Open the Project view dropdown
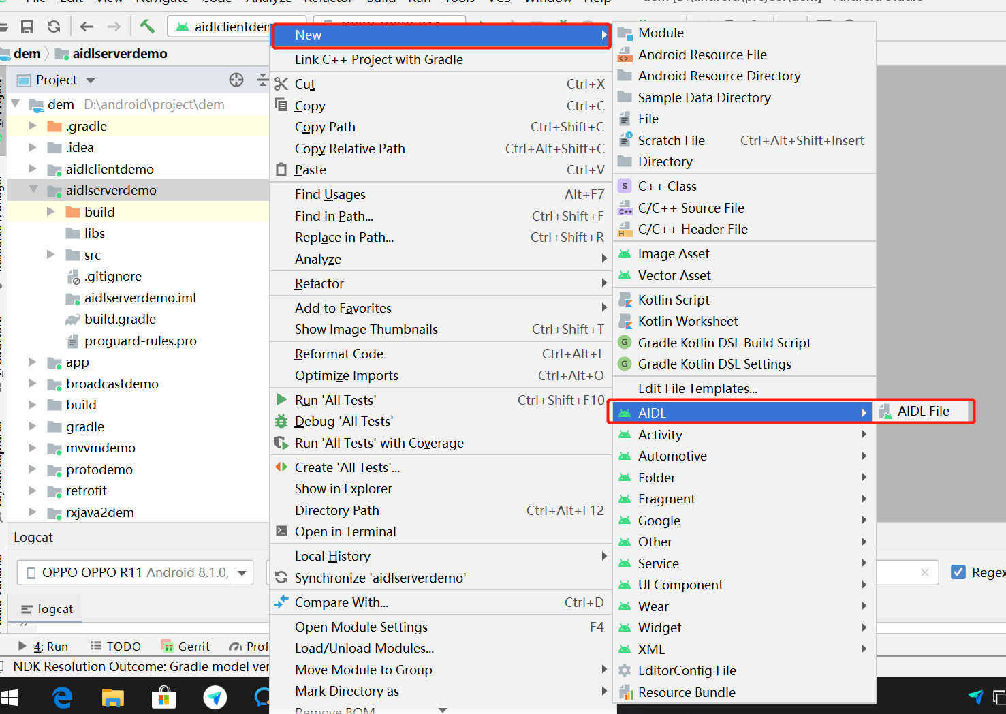Image resolution: width=1006 pixels, height=714 pixels. [91, 80]
